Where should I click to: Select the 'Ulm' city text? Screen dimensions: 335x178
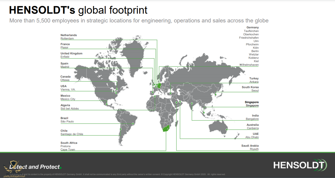pos(256,41)
